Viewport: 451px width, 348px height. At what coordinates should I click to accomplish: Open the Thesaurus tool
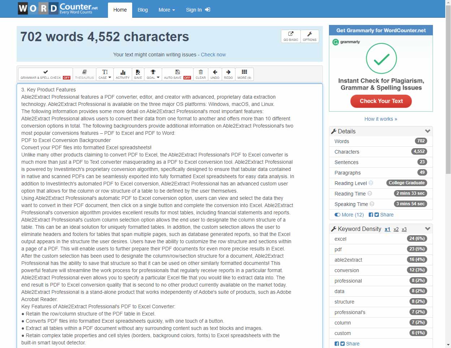coord(84,74)
